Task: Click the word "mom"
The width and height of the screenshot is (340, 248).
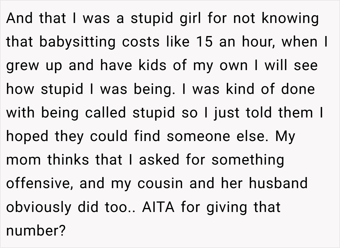Action: tap(23, 160)
